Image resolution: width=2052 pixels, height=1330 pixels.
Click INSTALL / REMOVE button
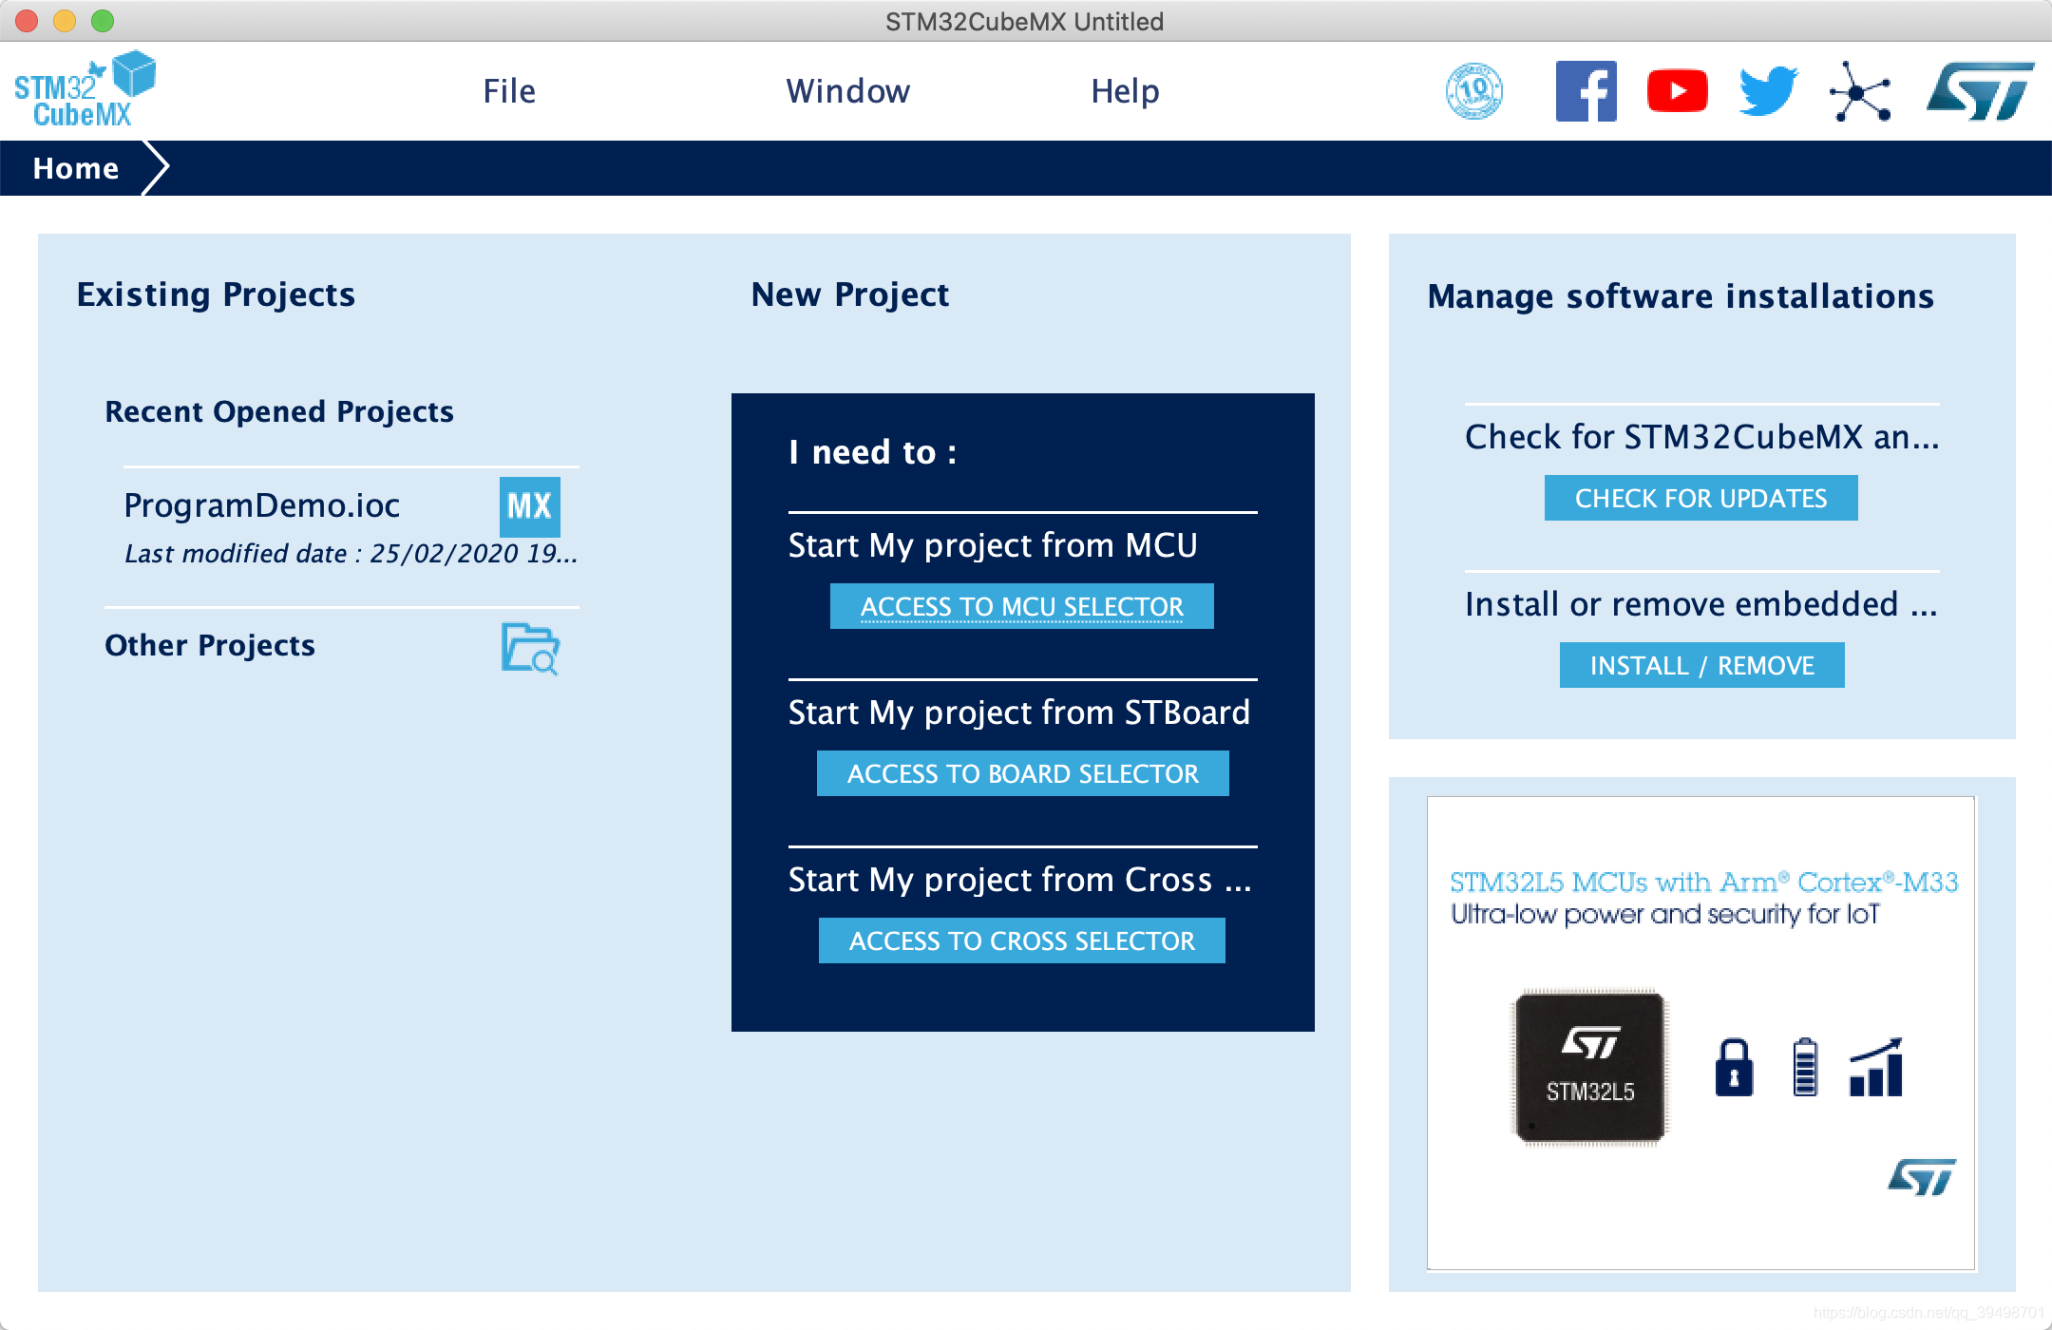1702,665
